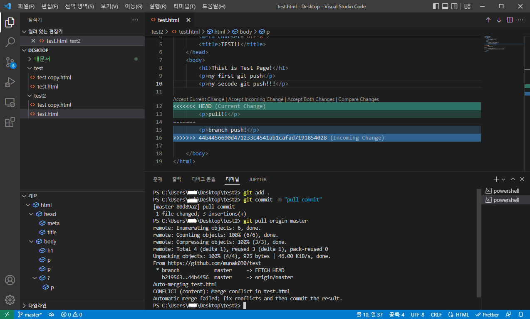The image size is (530, 319).
Task: Open the Explorer view in activity bar
Action: 10,22
